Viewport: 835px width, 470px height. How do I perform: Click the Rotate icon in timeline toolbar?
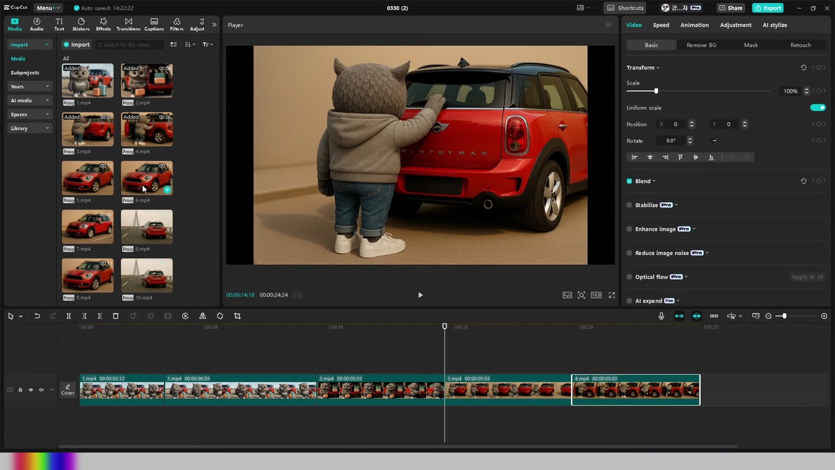[x=220, y=316]
